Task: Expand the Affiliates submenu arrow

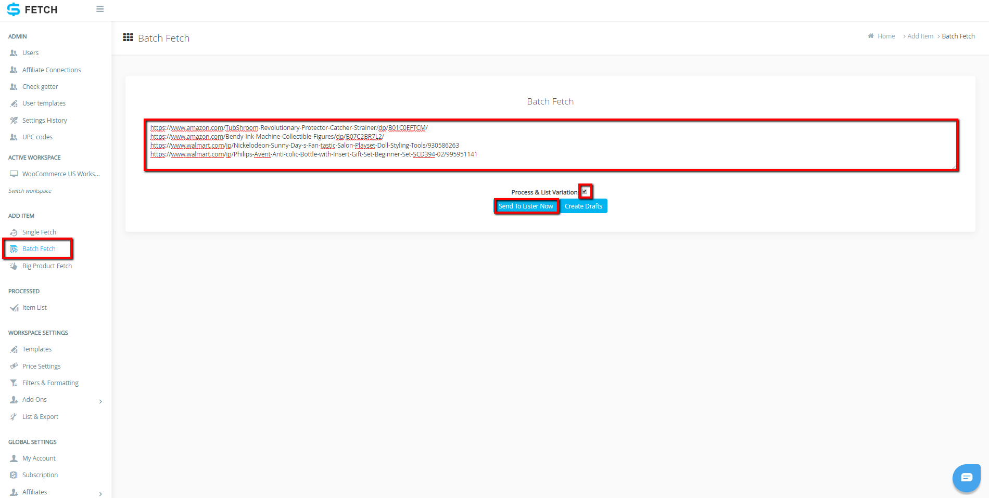Action: (100, 494)
